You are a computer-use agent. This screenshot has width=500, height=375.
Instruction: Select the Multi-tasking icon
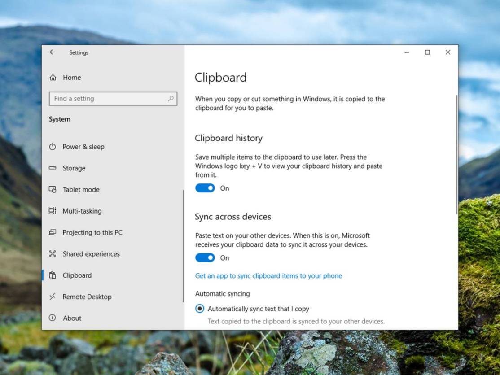pyautogui.click(x=53, y=211)
